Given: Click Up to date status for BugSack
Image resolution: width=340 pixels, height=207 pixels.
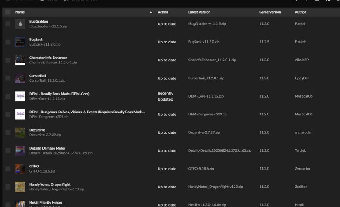Looking at the screenshot, I should click(167, 42).
